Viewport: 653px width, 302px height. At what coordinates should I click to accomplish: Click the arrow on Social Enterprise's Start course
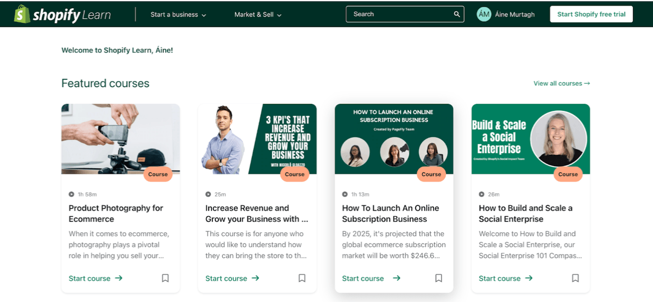529,278
